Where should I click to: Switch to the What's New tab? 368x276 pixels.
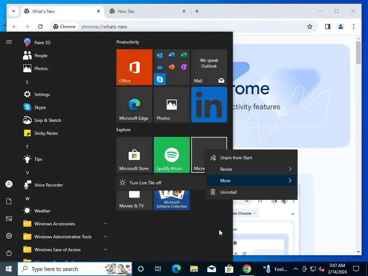point(62,11)
